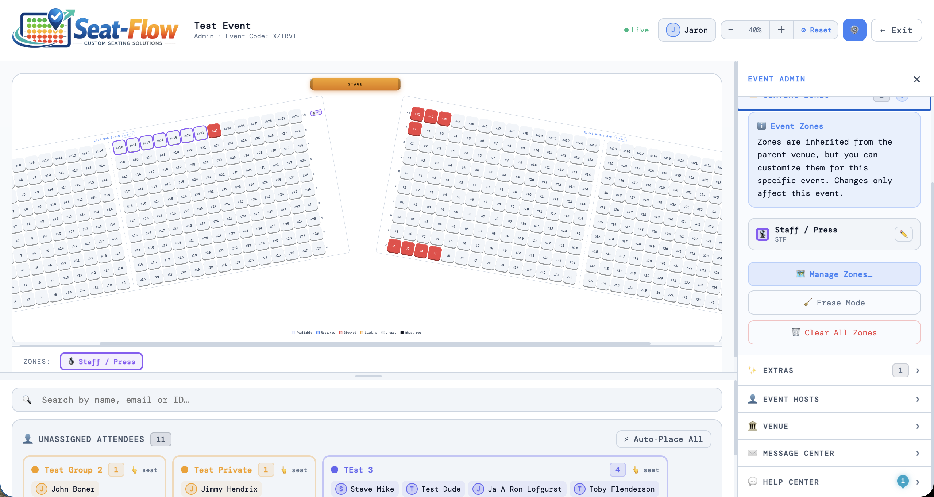Select the blocked seat bb22
Image resolution: width=934 pixels, height=497 pixels.
click(x=214, y=130)
